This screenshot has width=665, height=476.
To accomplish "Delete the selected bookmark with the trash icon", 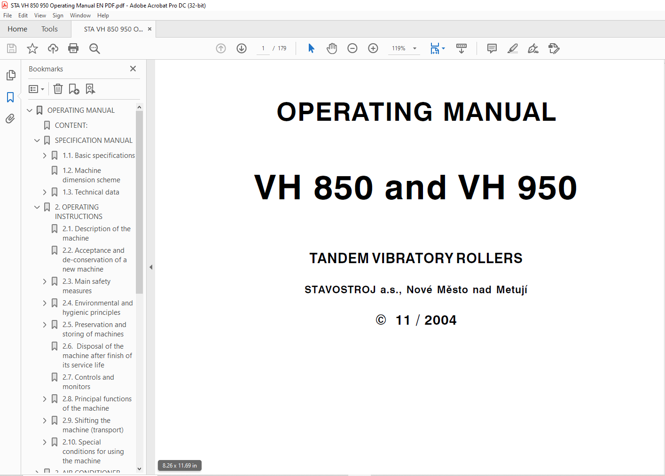I will coord(58,89).
